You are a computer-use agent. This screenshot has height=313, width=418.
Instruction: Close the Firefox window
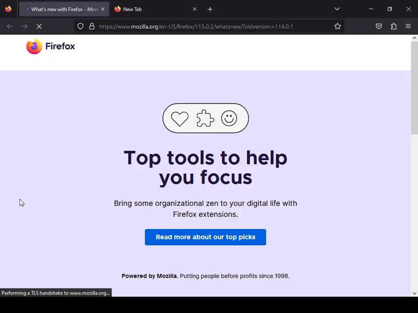[408, 9]
